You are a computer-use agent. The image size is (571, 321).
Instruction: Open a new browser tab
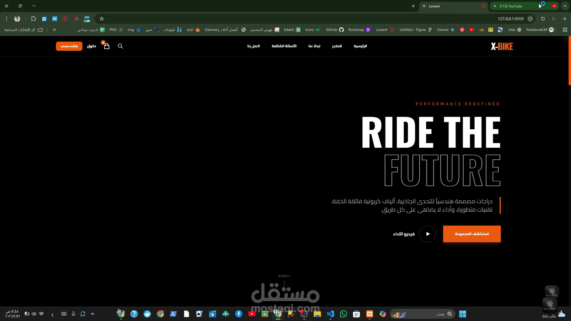413,6
